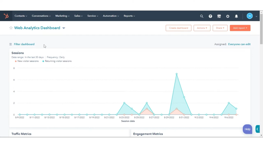Viewport: 263px width, 148px height.
Task: Click the Everyone can edit link
Action: (x=239, y=44)
